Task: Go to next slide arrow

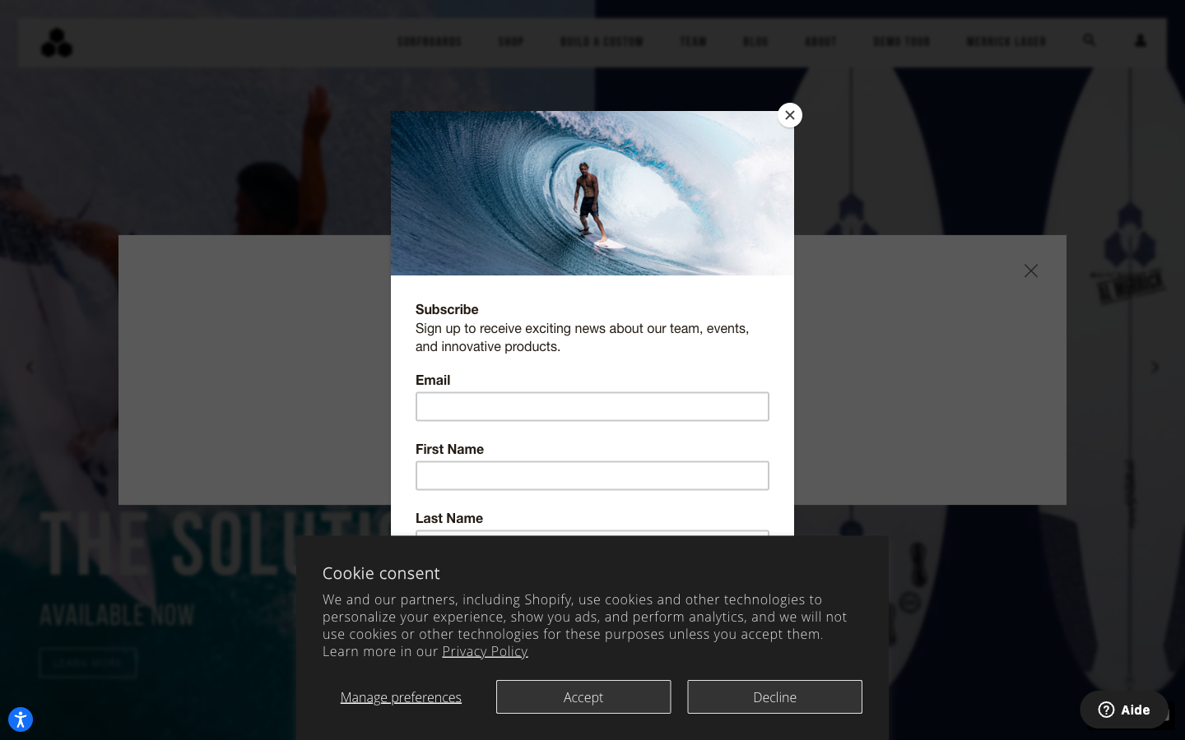Action: click(1155, 368)
